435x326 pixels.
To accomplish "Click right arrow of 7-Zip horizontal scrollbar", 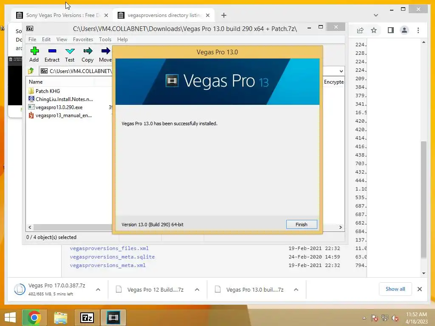I will [340, 227].
